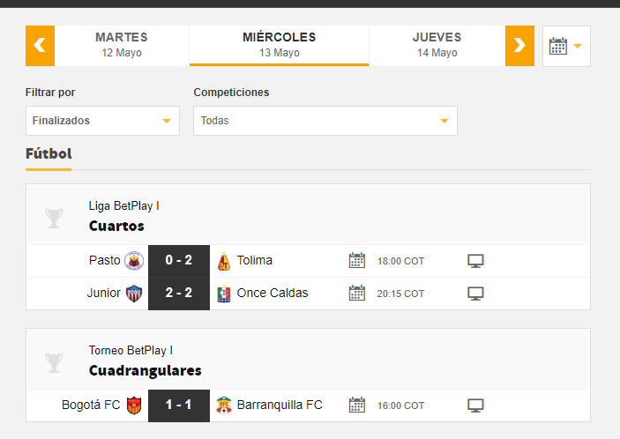
Task: Go to previous day with left arrow
Action: (40, 46)
